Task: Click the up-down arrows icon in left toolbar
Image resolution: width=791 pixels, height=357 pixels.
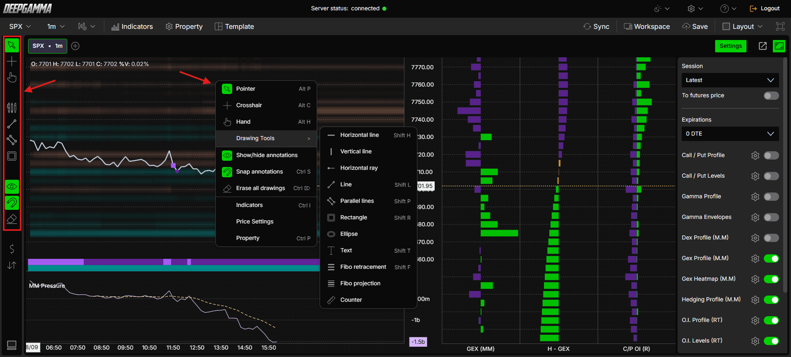Action: [x=12, y=265]
